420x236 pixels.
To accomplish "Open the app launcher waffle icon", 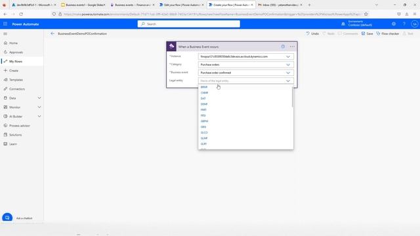I will (x=5, y=24).
